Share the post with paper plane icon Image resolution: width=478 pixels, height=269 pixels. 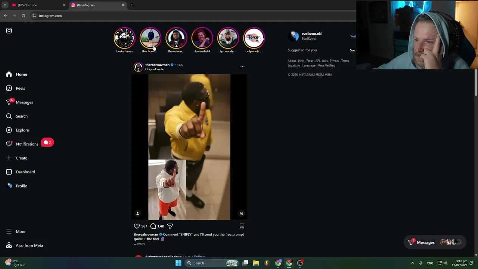170,226
